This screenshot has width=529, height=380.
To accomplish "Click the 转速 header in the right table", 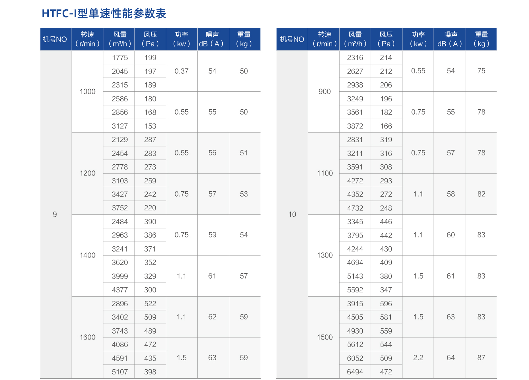I will tap(324, 39).
